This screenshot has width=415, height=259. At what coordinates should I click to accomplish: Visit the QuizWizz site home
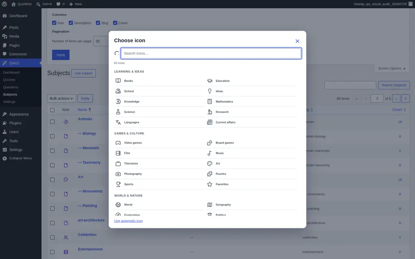[22, 4]
